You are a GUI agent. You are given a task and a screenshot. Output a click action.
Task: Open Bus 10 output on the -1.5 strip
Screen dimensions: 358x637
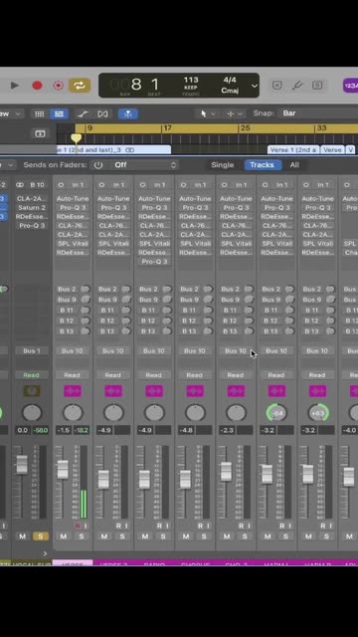point(73,350)
